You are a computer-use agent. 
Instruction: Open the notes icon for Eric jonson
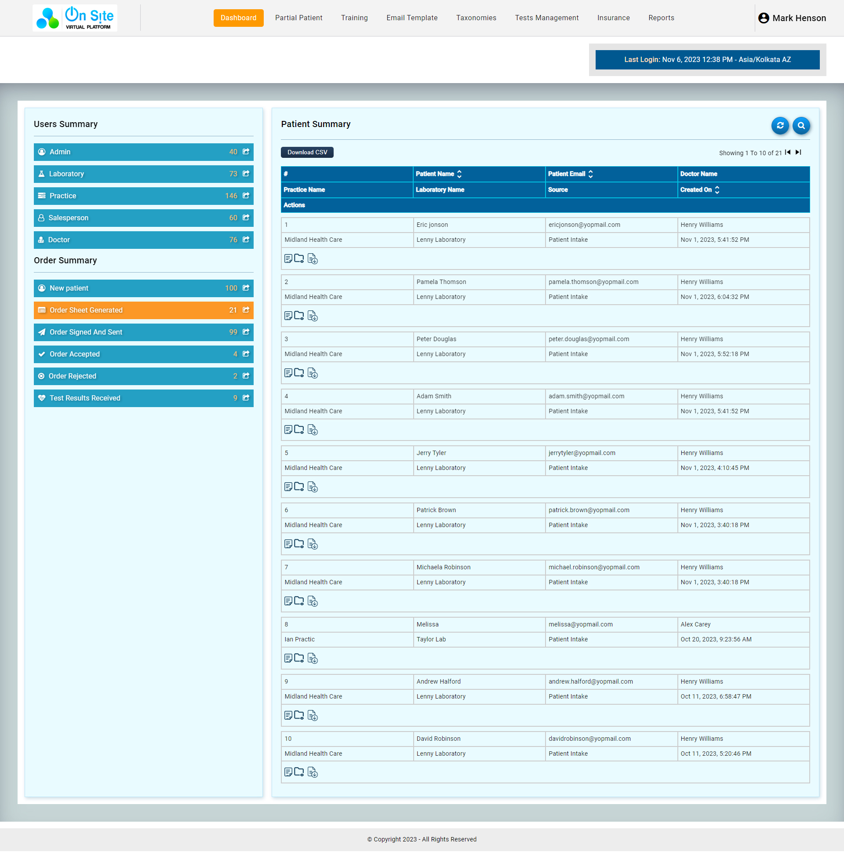288,259
